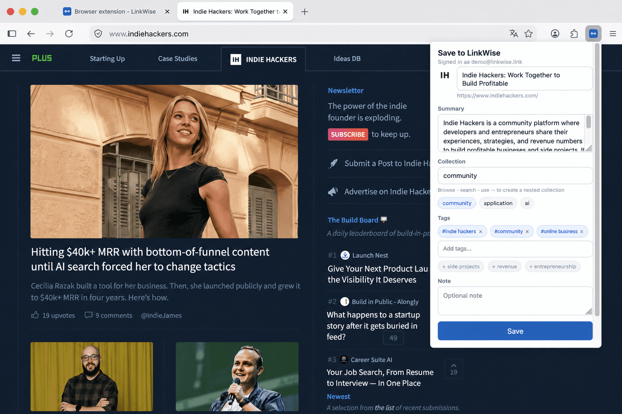The width and height of the screenshot is (622, 414).
Task: Bookmark this page with the star icon
Action: pyautogui.click(x=528, y=34)
